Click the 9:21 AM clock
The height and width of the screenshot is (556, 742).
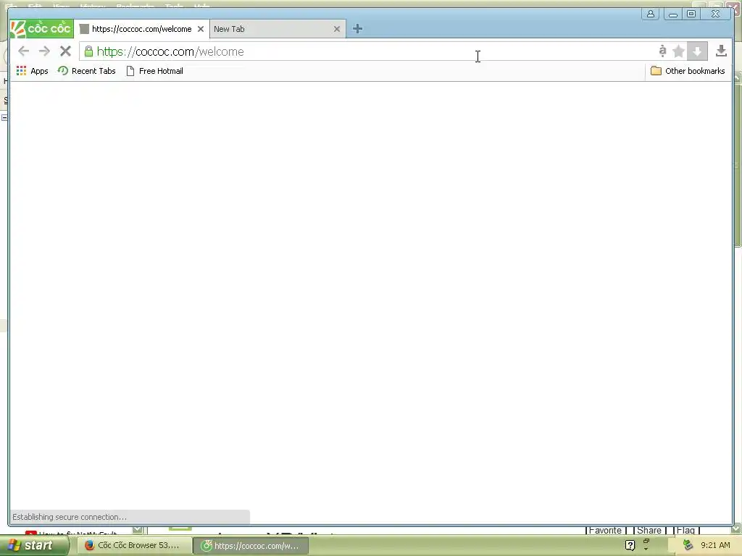[715, 545]
